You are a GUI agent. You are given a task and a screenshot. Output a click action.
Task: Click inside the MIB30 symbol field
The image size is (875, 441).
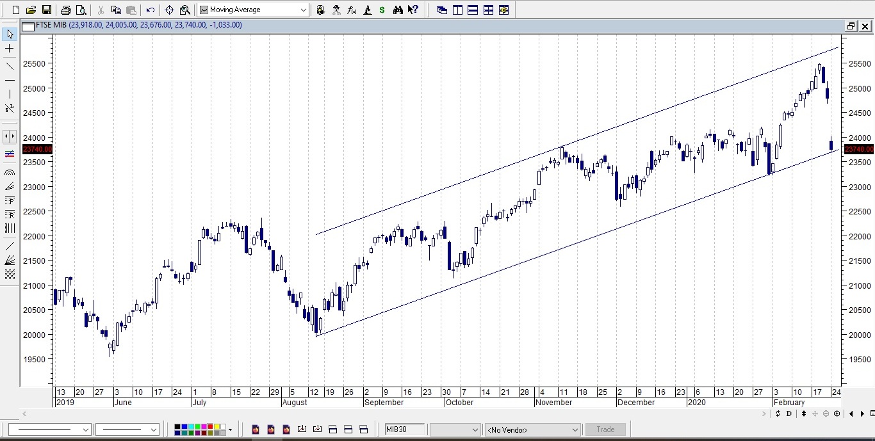point(405,429)
